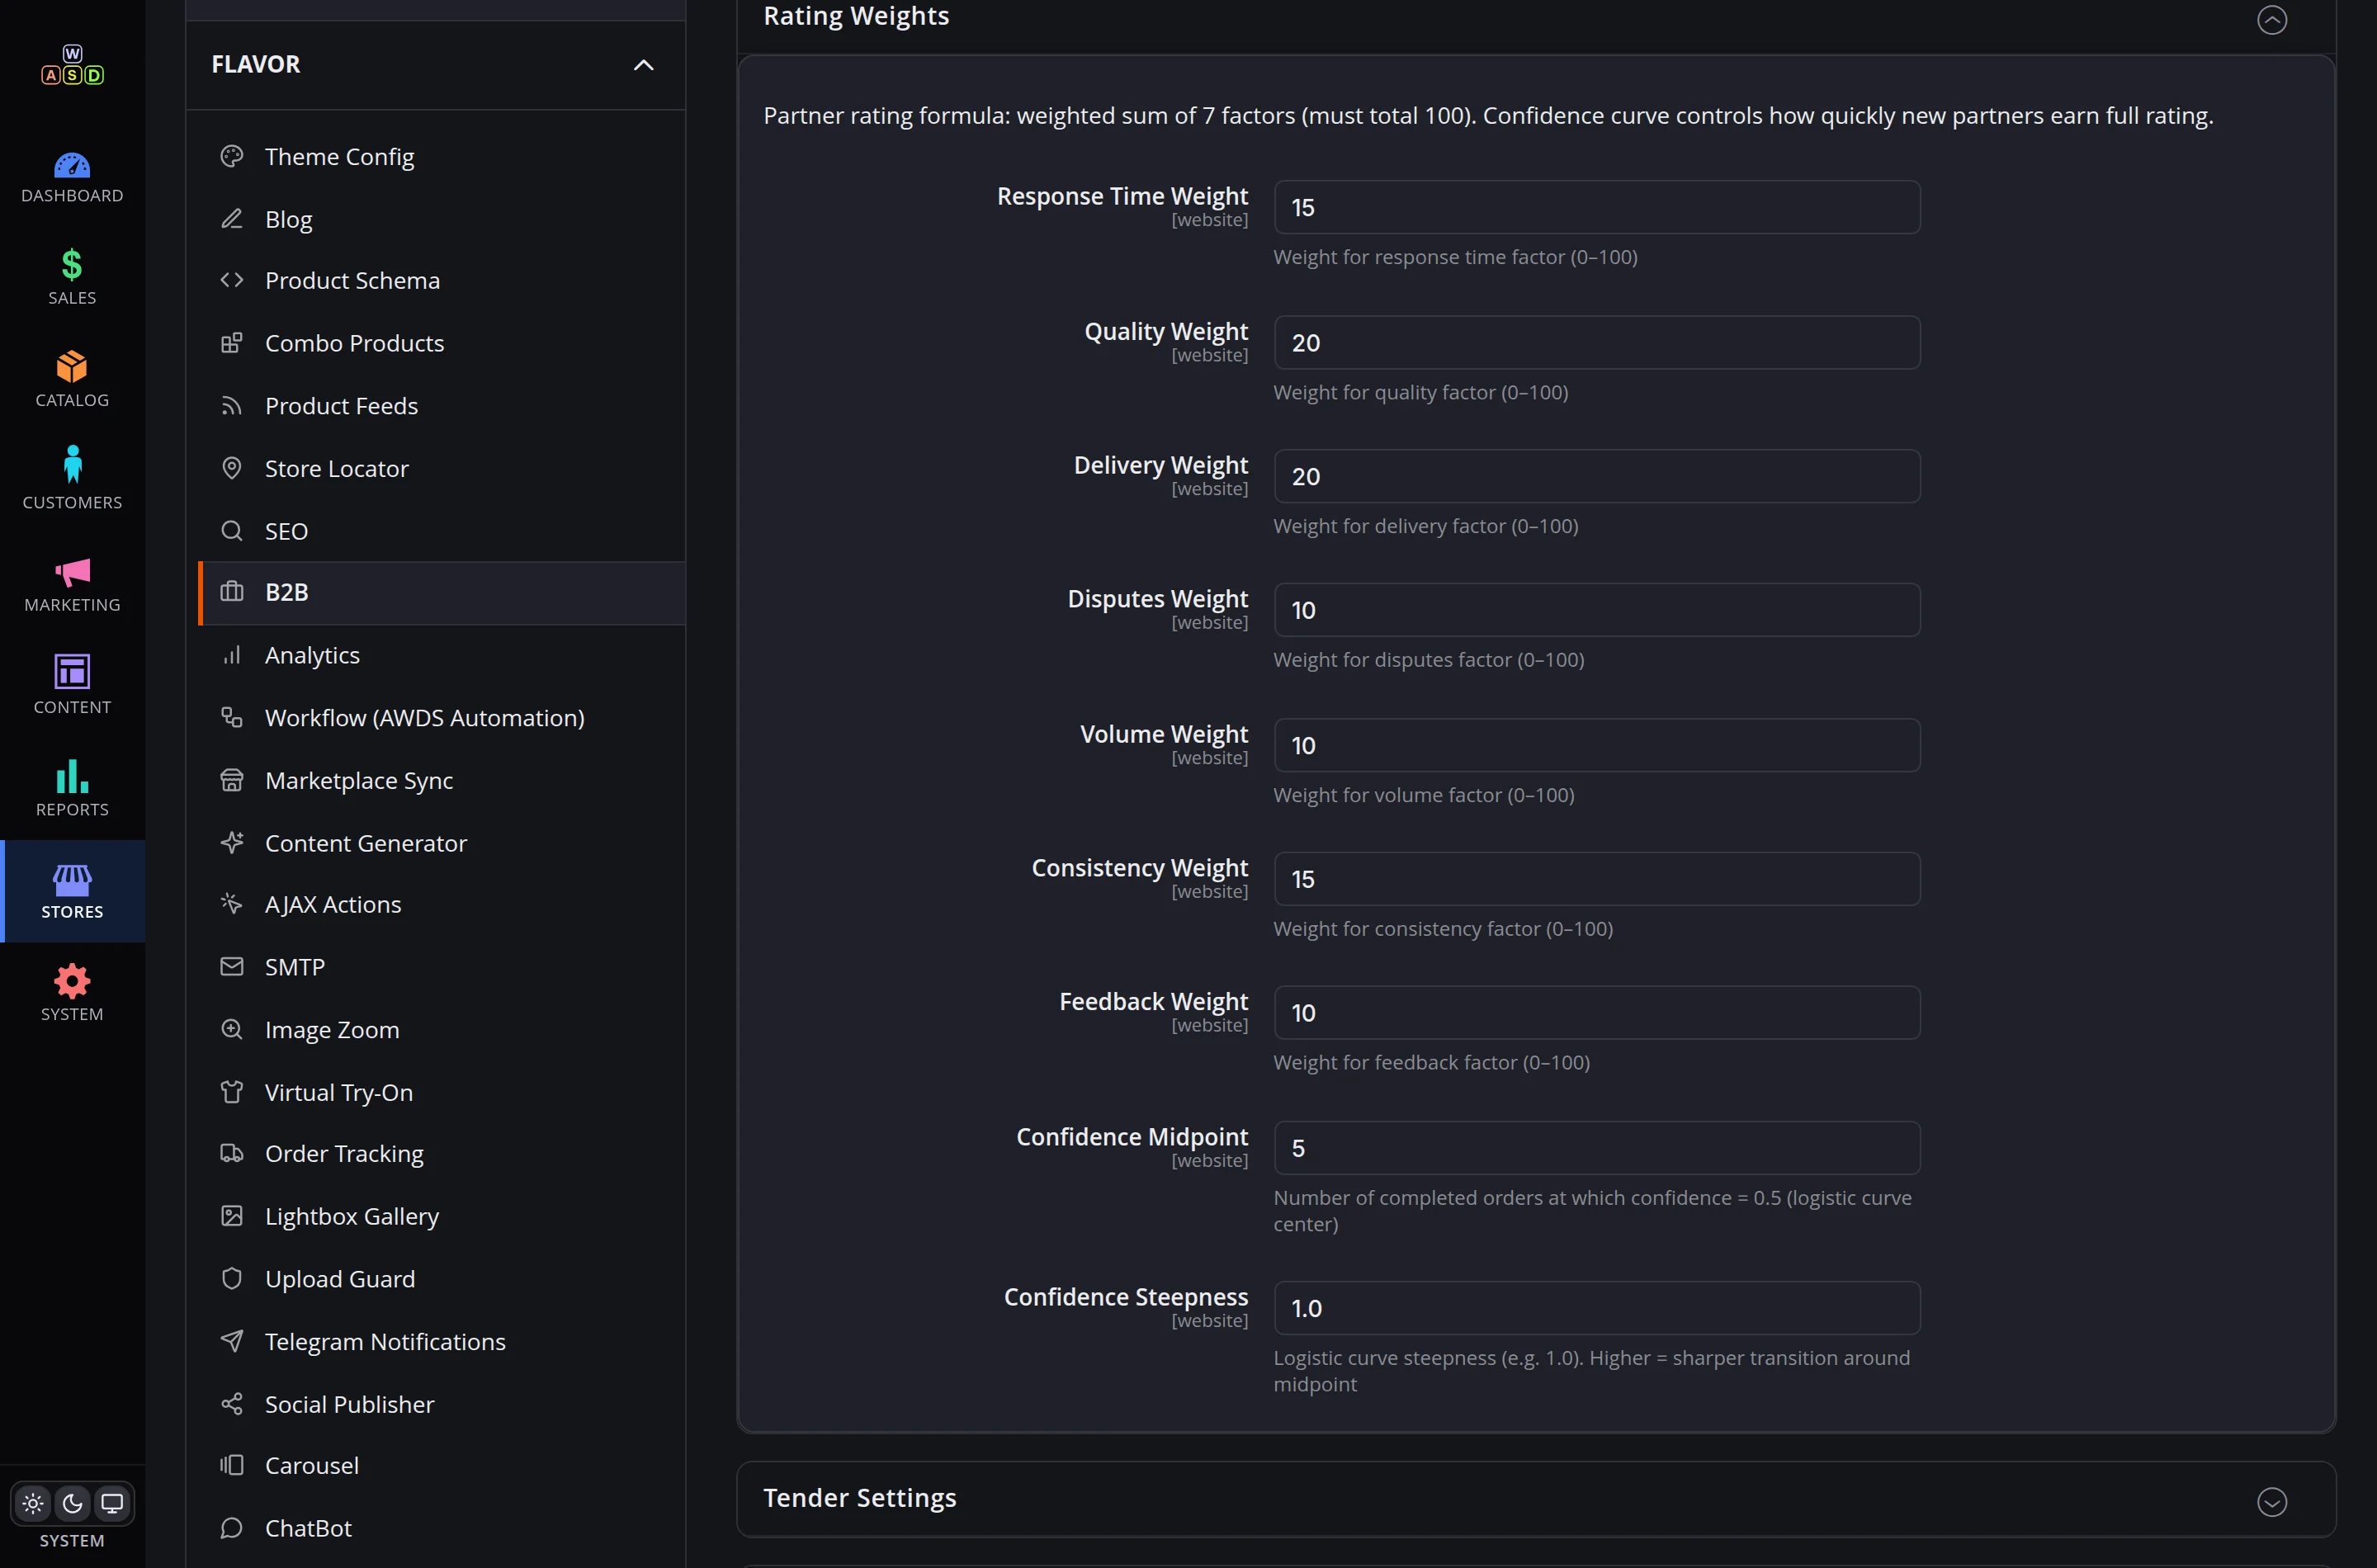Open Content layout icon
This screenshot has height=1568, width=2377.
click(x=72, y=671)
